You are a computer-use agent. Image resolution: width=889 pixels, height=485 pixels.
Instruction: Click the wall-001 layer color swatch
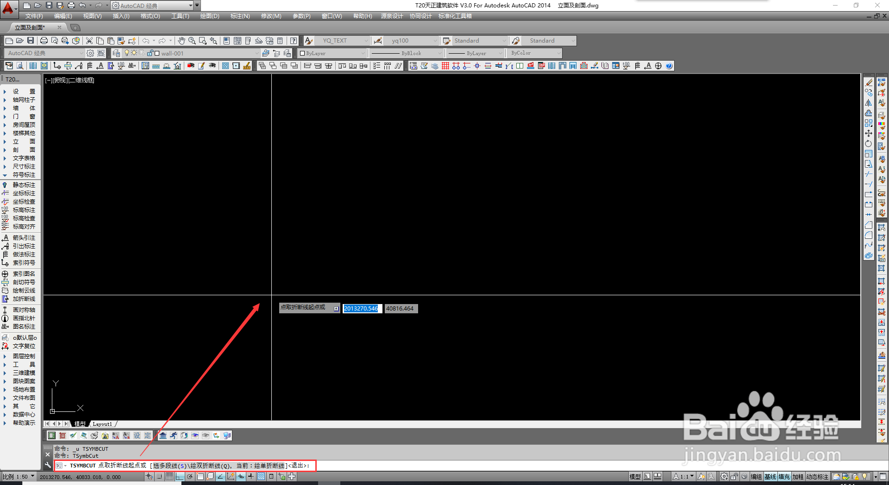click(x=157, y=53)
